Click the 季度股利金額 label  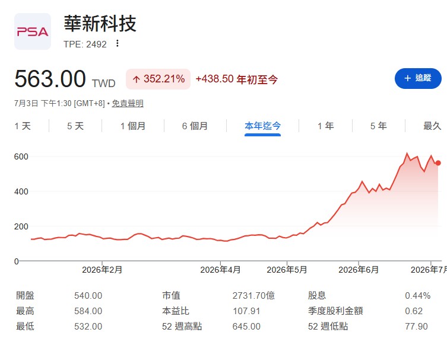pyautogui.click(x=335, y=311)
